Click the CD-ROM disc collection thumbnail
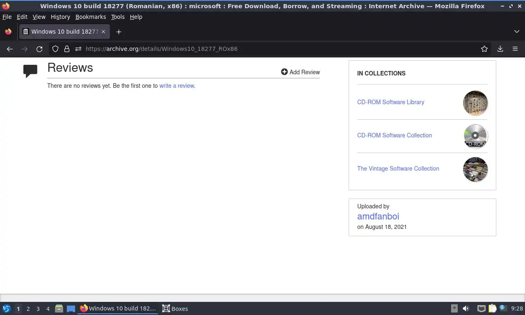 pos(475,136)
